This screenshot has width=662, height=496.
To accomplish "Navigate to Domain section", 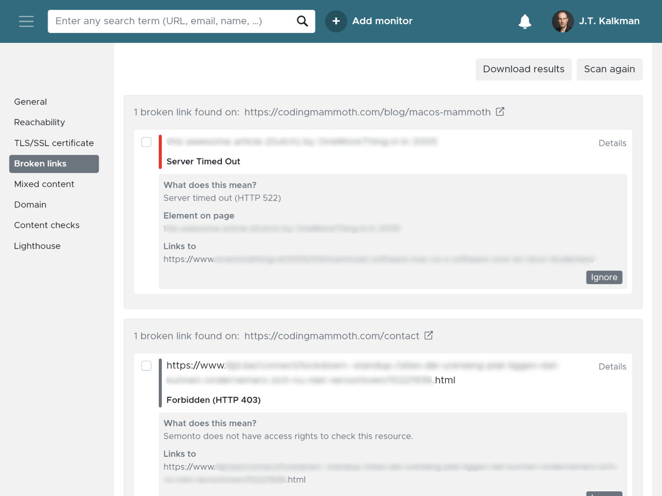I will pos(31,205).
